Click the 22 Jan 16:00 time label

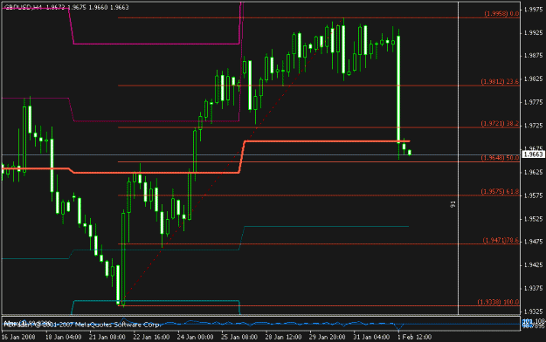(151, 337)
